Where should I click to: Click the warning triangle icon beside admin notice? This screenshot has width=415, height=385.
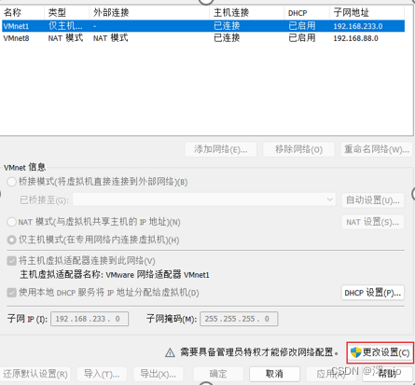(x=170, y=352)
